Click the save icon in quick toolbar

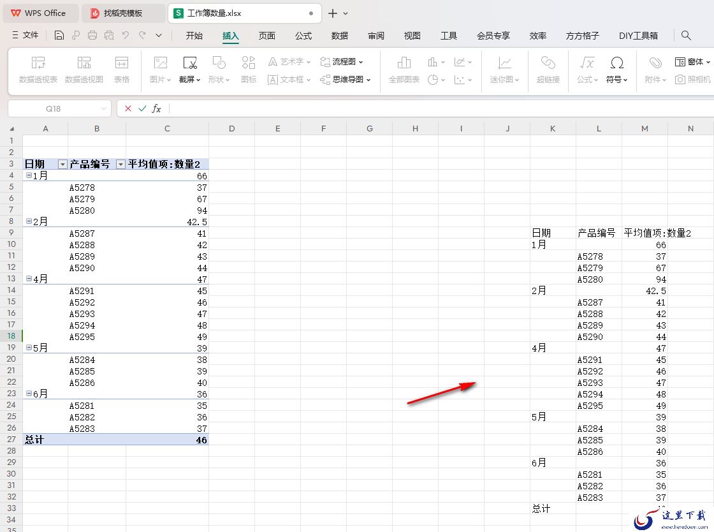coord(59,35)
